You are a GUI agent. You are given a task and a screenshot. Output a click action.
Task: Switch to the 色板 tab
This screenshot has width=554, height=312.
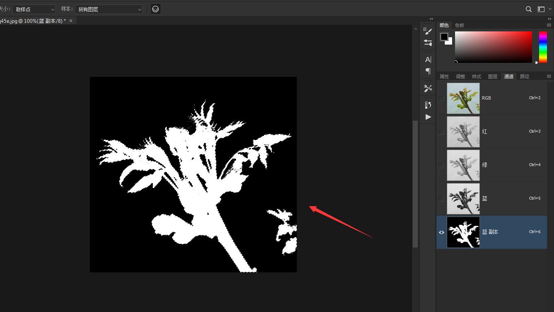click(460, 25)
